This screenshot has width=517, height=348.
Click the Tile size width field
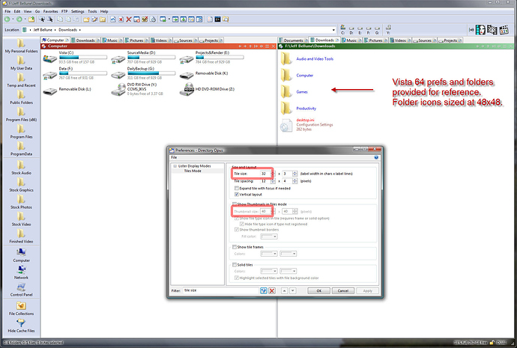pyautogui.click(x=265, y=174)
